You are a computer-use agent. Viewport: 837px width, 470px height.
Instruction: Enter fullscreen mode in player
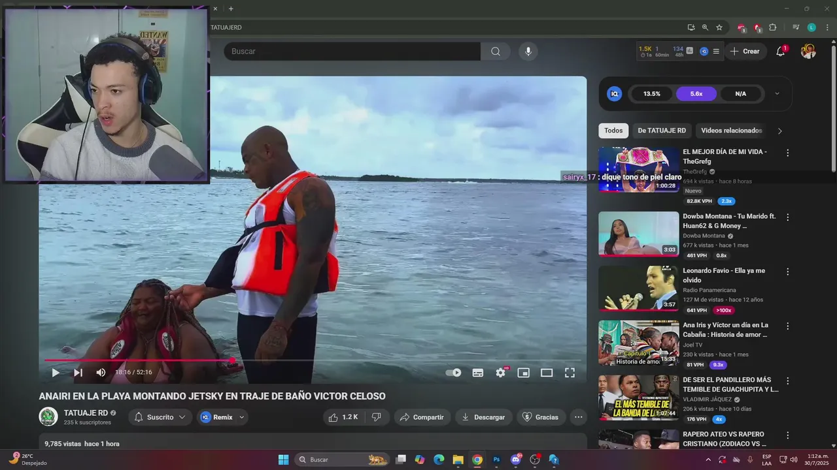(x=570, y=373)
